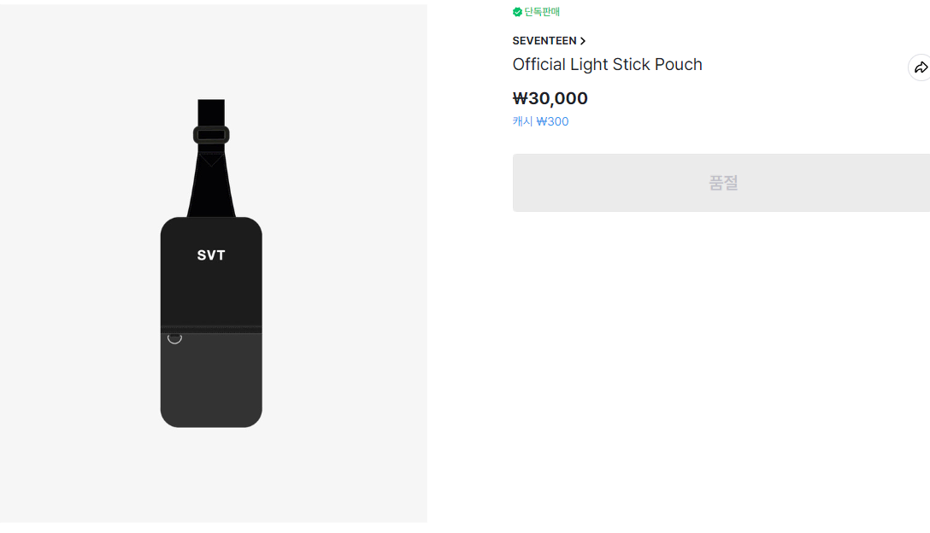930x533 pixels.
Task: Click the triangular strap connector on pouch
Action: coord(211,160)
